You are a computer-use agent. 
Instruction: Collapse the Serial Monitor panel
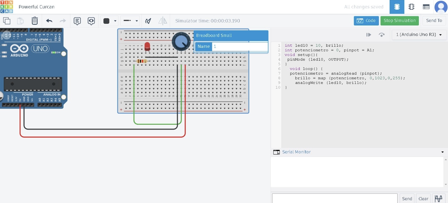click(442, 152)
